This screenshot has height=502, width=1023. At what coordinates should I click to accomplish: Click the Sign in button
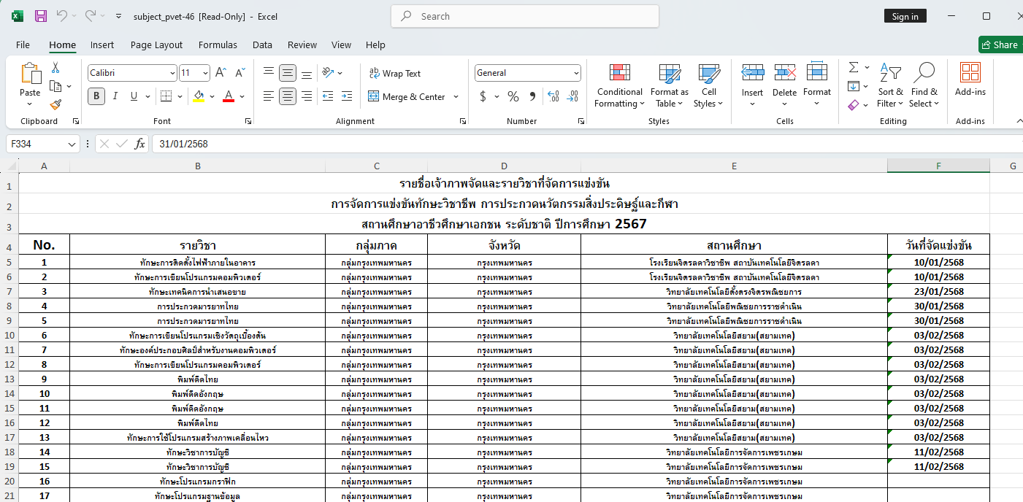point(905,16)
